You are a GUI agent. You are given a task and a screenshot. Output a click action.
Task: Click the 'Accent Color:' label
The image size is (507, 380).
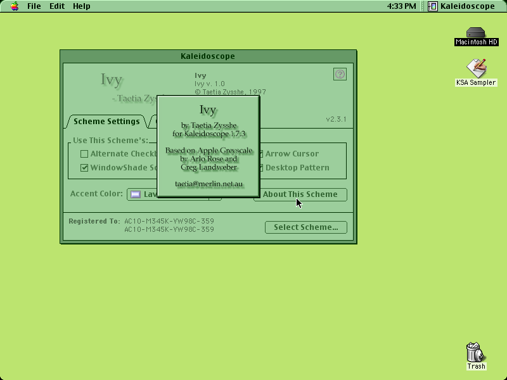pos(96,194)
